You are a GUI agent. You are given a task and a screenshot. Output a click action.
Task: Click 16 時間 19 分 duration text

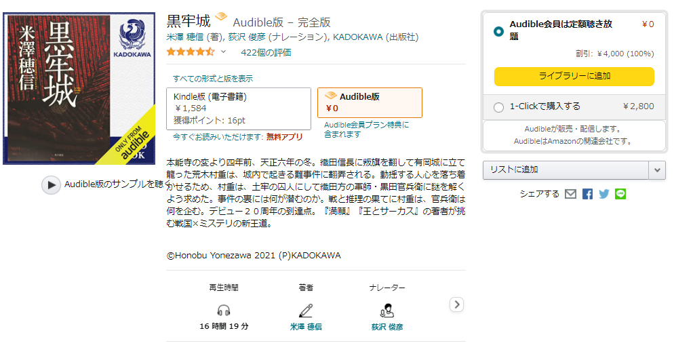[224, 326]
